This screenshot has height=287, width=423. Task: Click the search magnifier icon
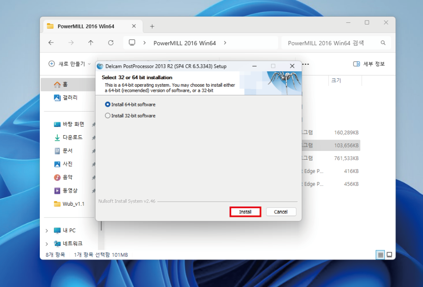pyautogui.click(x=383, y=43)
